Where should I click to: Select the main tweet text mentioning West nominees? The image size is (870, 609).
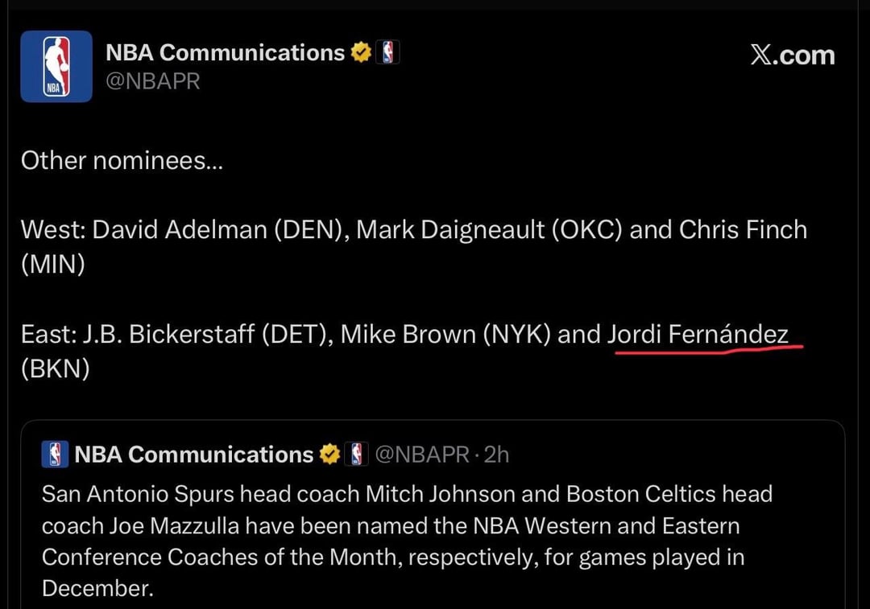tap(403, 229)
